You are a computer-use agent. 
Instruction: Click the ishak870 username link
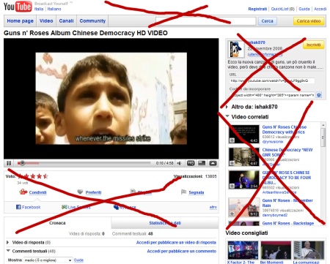click(x=256, y=42)
